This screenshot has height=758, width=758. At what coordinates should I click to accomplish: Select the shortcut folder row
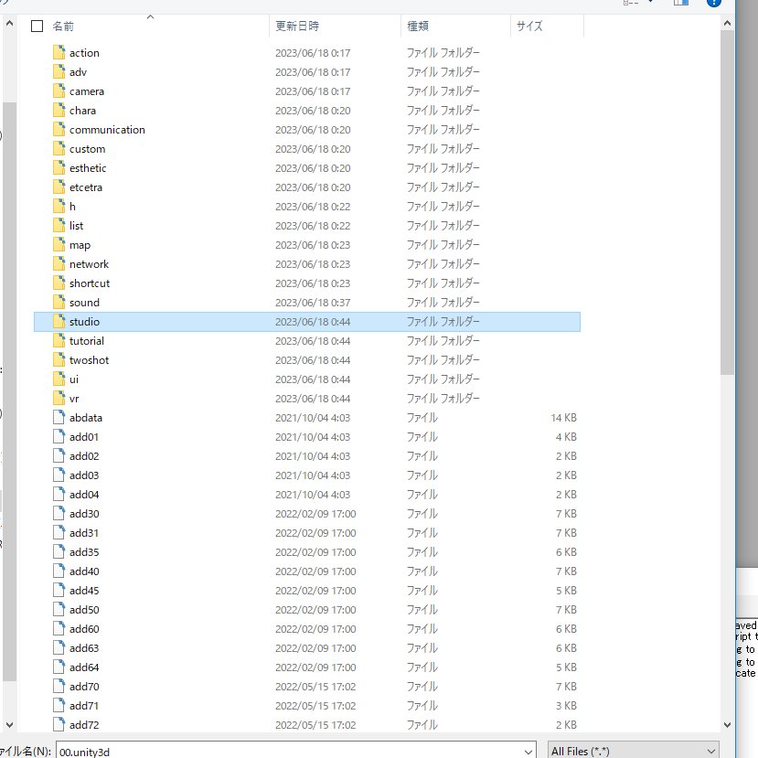click(274, 283)
